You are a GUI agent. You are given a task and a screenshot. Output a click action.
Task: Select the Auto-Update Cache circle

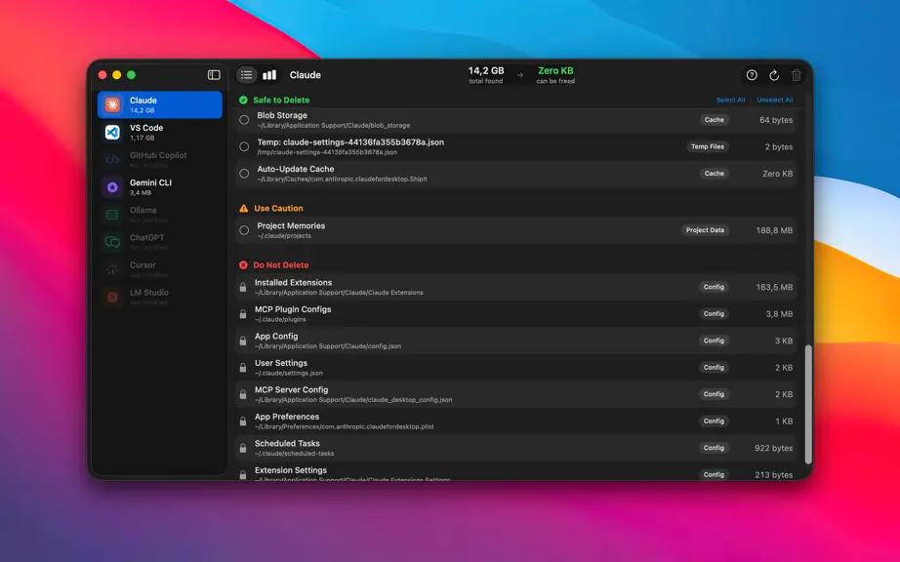[244, 174]
